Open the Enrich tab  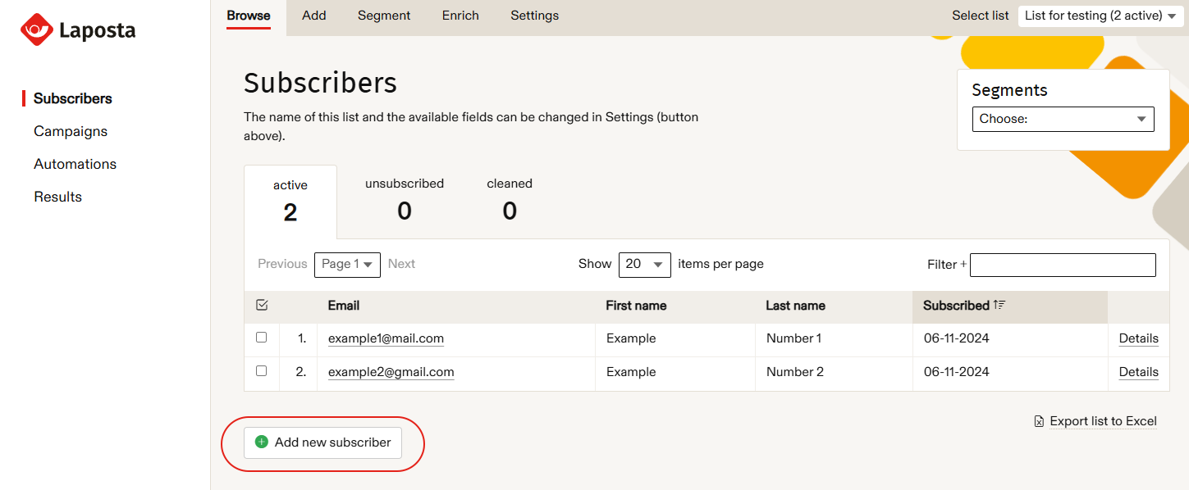[460, 16]
